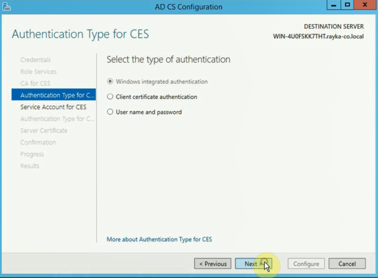The width and height of the screenshot is (378, 278).
Task: Select Windows integrated authentication option
Action: (x=157, y=81)
